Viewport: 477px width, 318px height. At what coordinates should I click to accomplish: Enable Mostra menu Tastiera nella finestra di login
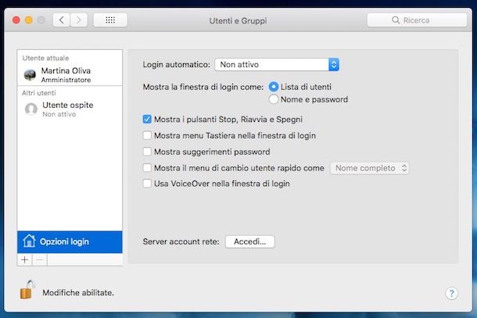point(147,135)
